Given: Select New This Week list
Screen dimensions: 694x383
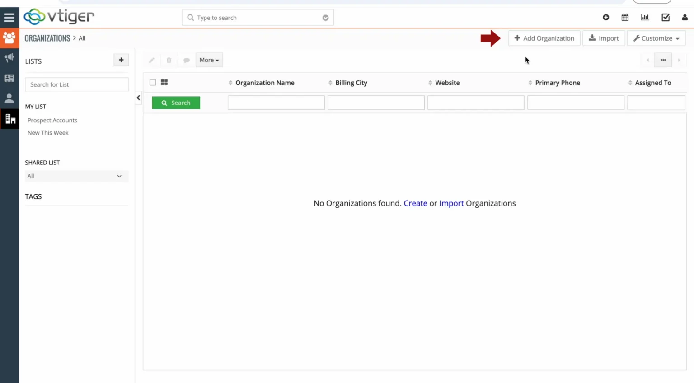Looking at the screenshot, I should coord(48,132).
